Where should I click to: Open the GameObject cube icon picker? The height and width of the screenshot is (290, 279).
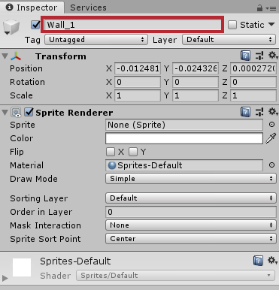coord(11,27)
